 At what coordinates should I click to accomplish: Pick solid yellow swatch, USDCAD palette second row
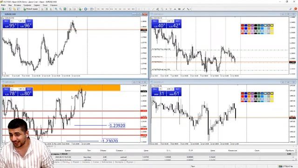(272, 28)
